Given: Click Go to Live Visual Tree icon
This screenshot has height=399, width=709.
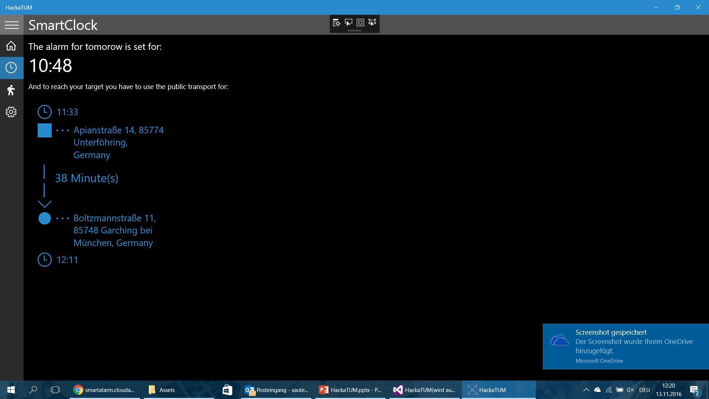Looking at the screenshot, I should pos(336,23).
